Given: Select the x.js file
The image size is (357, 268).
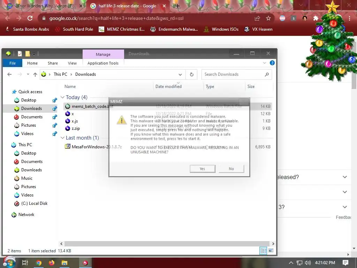Looking at the screenshot, I should point(168,121).
